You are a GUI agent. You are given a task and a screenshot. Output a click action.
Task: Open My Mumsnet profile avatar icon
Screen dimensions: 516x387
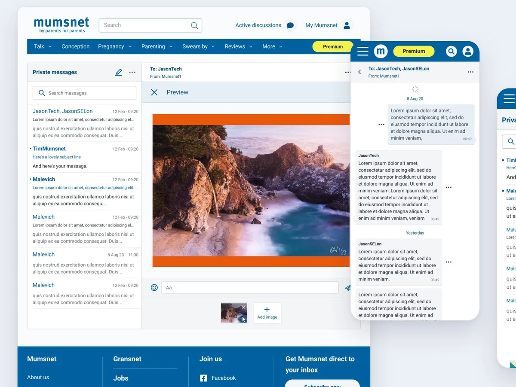(x=347, y=25)
